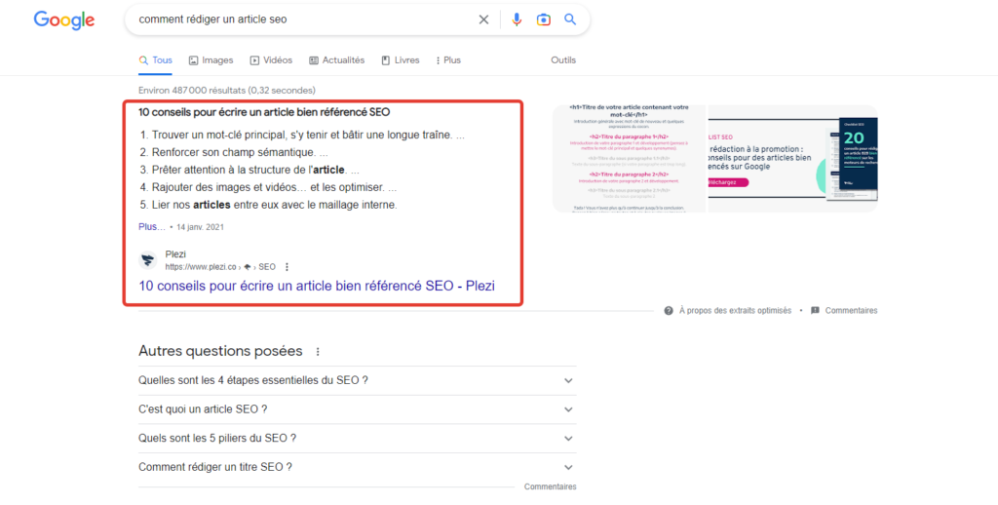Select the Tous tab
This screenshot has height=505, width=998.
156,60
